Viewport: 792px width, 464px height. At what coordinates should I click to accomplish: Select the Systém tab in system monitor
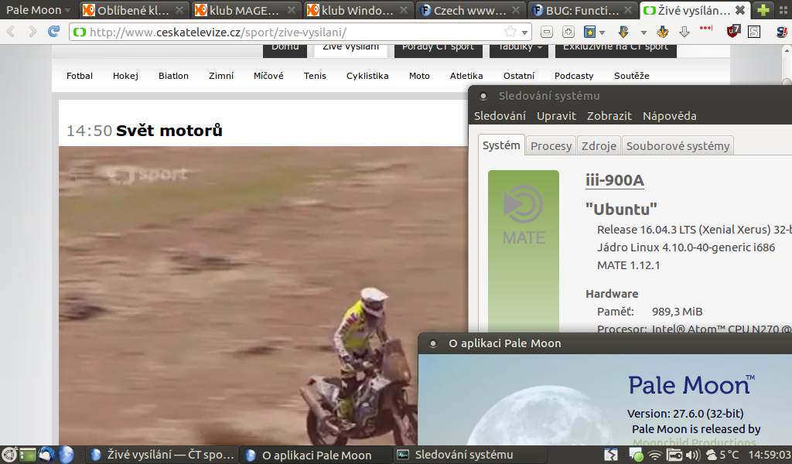click(501, 145)
